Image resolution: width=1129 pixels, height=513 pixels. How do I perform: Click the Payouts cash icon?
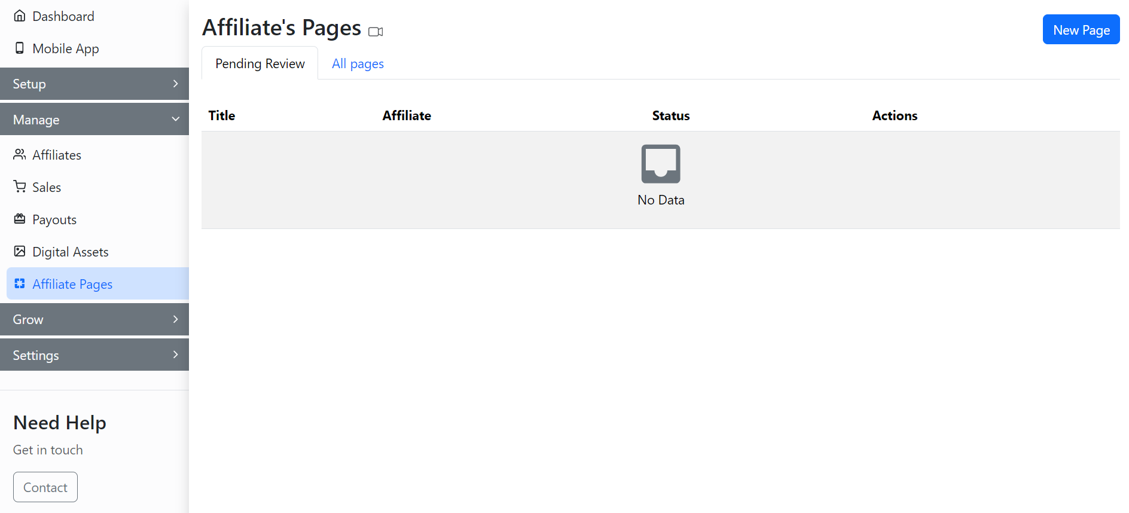(20, 219)
